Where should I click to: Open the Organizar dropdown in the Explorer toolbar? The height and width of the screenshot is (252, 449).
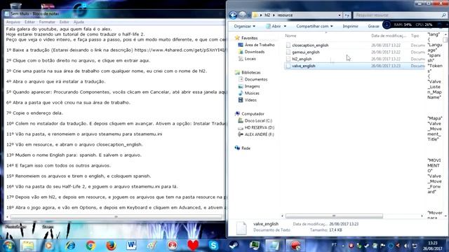point(245,26)
